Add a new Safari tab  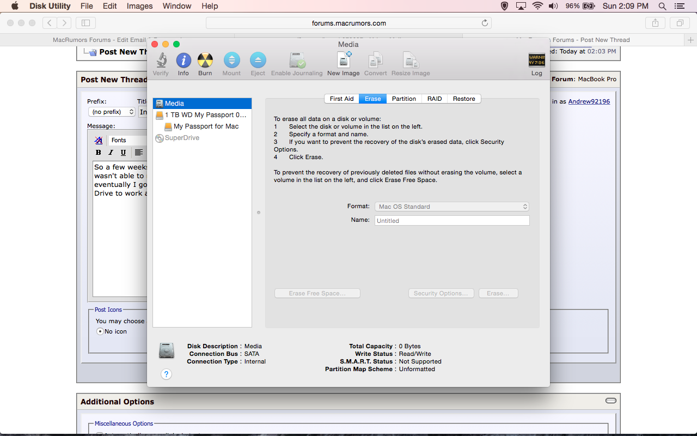click(690, 40)
